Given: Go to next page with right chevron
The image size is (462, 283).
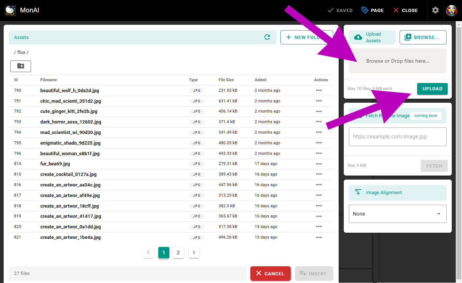Looking at the screenshot, I should tap(194, 252).
